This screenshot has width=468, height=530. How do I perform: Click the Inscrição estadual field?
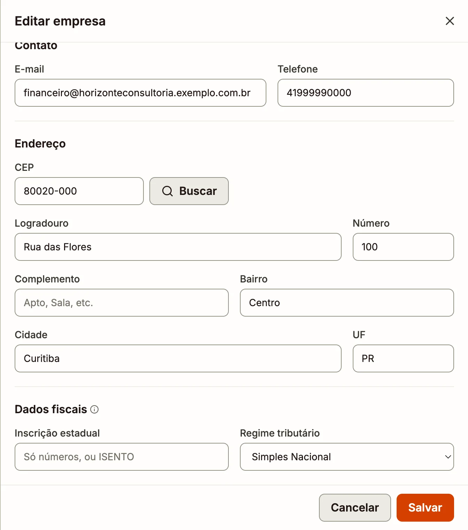(x=122, y=457)
